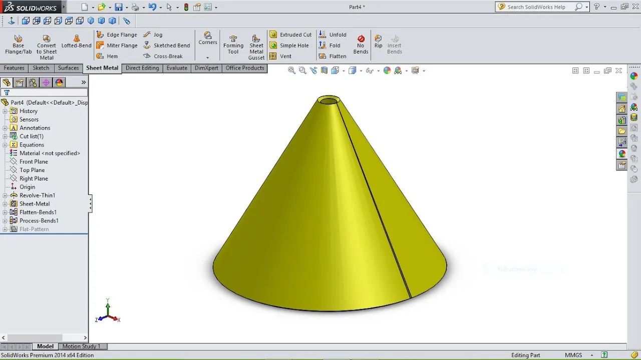Choose the Edge Flange tool
Viewport: 641px width, 360px height.
(x=117, y=34)
